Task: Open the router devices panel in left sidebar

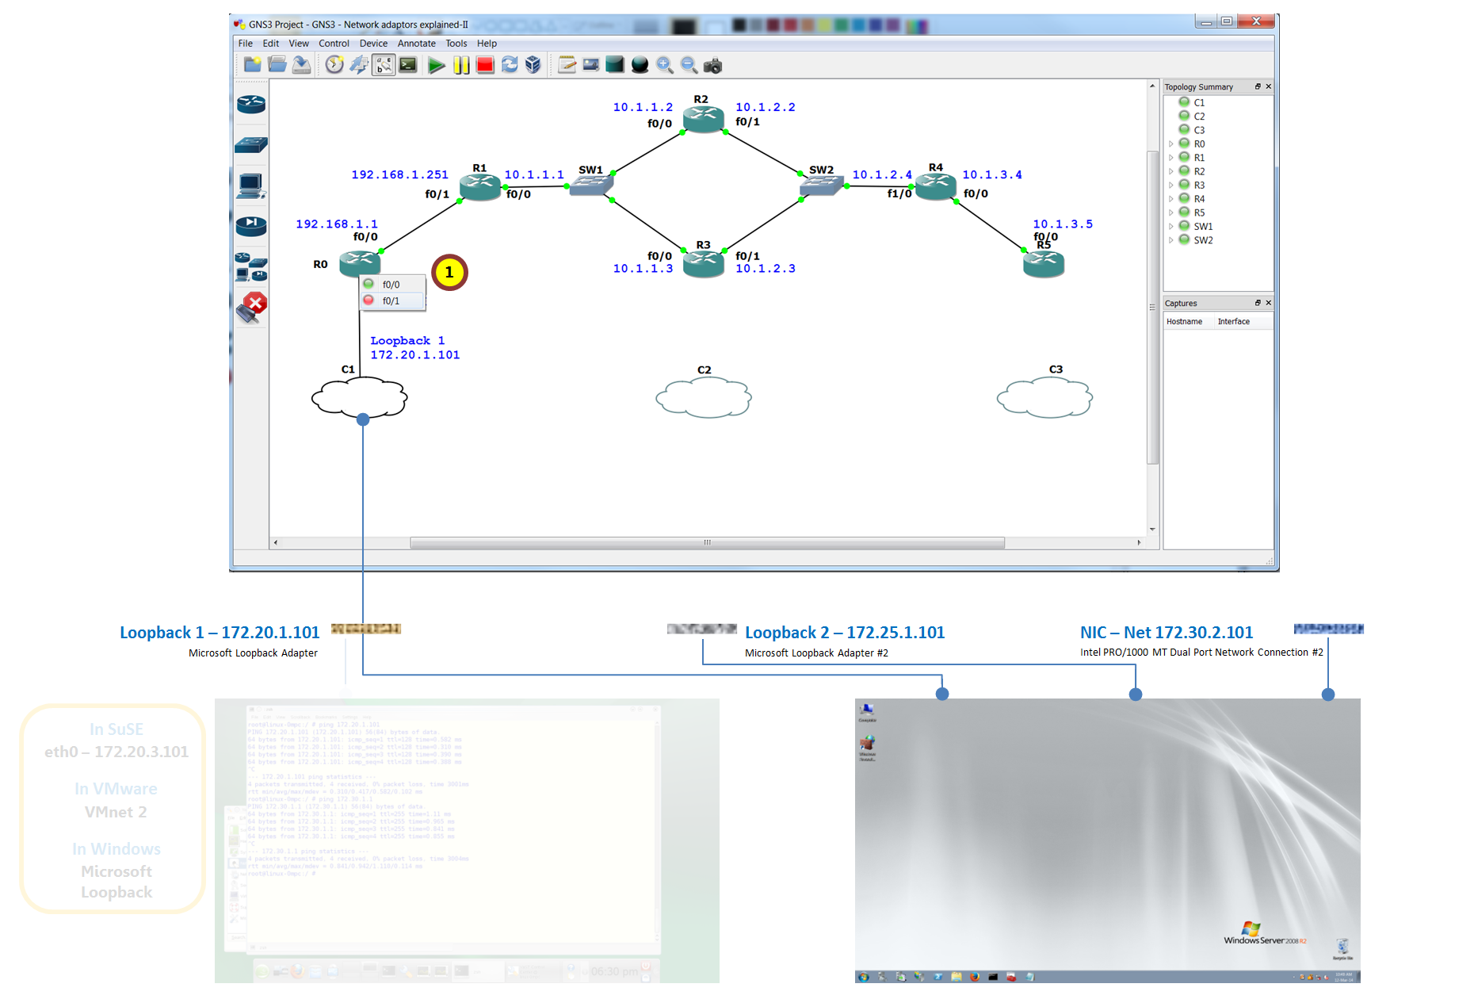Action: coord(252,104)
